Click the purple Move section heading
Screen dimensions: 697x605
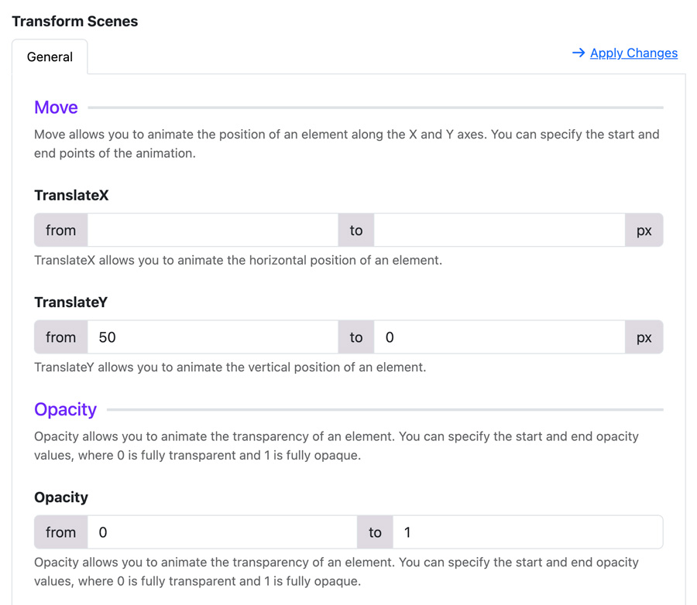(56, 108)
